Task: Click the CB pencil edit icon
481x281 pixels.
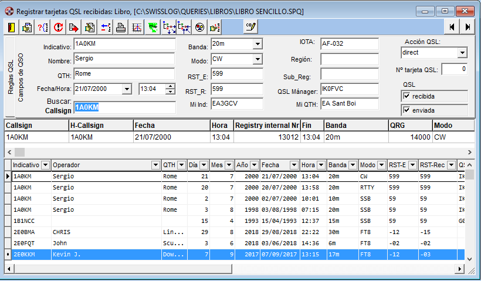Action: 250,27
